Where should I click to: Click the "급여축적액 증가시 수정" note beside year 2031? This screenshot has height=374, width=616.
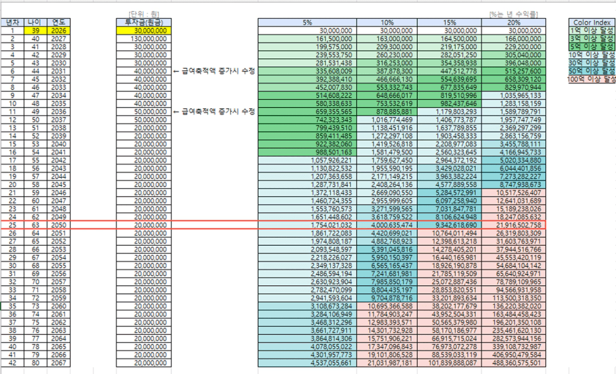(214, 71)
